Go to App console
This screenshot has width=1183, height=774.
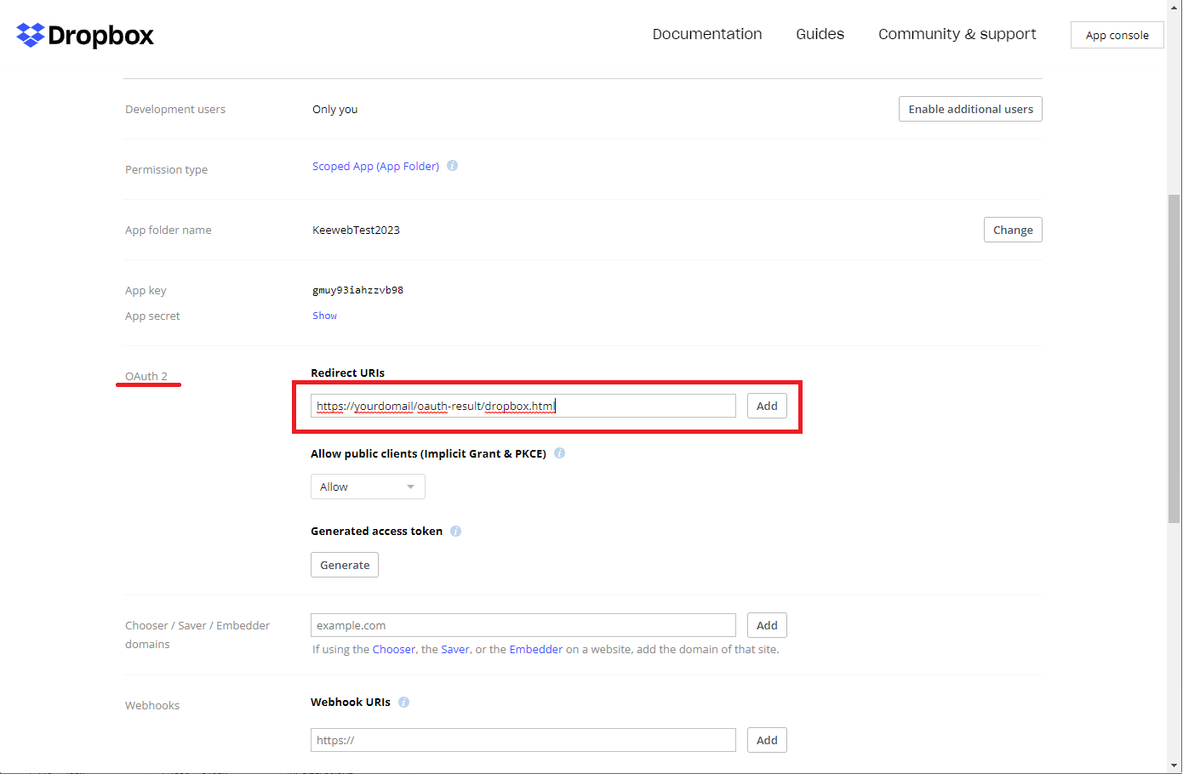point(1117,35)
